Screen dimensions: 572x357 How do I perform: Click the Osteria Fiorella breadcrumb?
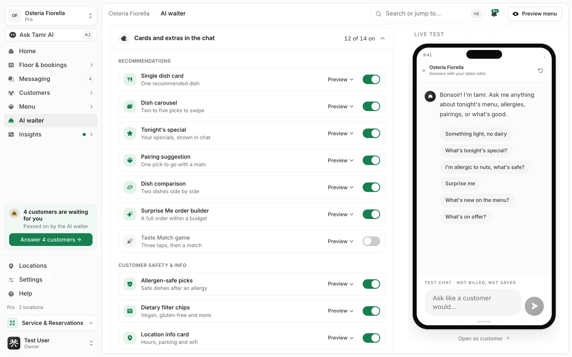pyautogui.click(x=129, y=13)
